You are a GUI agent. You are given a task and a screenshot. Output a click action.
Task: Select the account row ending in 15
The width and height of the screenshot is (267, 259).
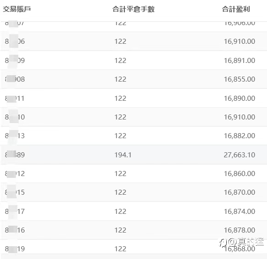pos(133,192)
